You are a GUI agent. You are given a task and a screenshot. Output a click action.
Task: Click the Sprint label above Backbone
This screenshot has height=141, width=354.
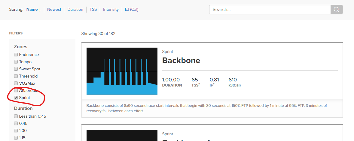[167, 51]
